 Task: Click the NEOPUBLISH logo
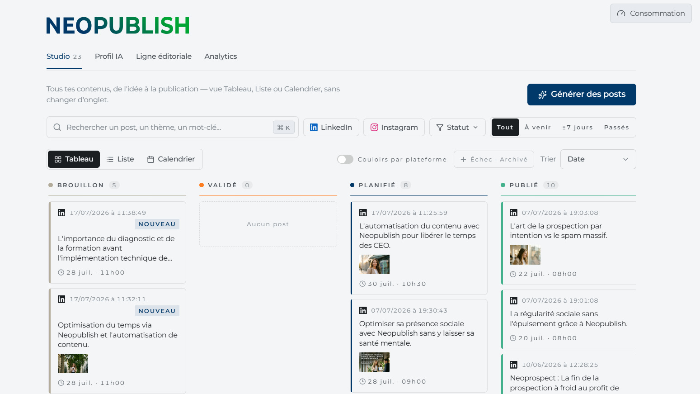coord(118,25)
